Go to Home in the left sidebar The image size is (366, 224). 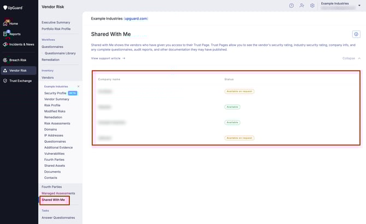coord(13,23)
